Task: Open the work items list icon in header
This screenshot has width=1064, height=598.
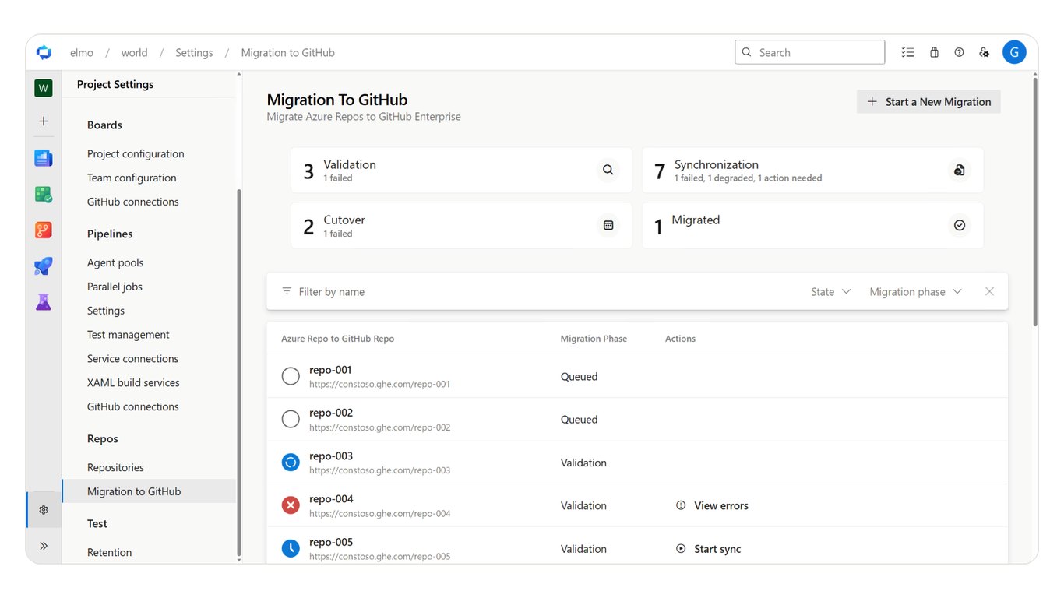Action: coord(907,52)
